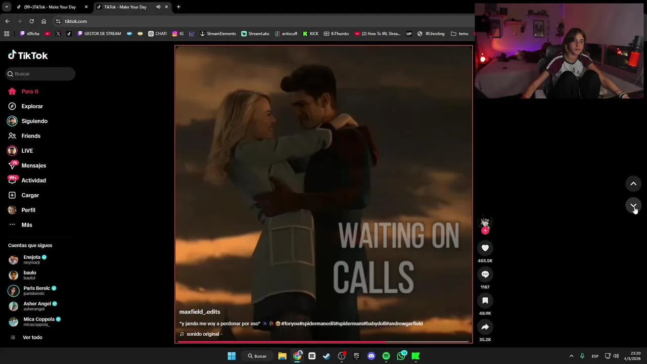
Task: Open the Windows Start menu
Action: click(x=232, y=356)
